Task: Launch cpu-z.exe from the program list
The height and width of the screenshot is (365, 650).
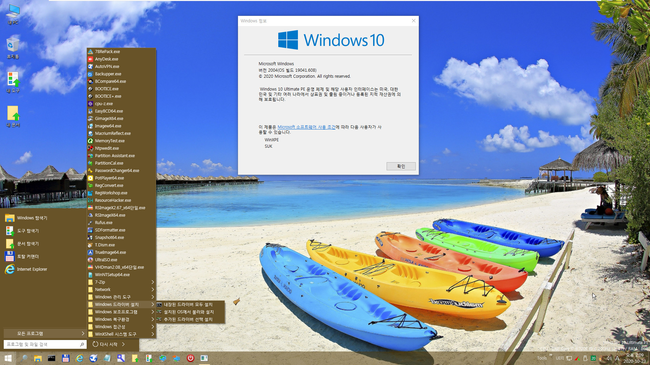Action: coord(121,104)
